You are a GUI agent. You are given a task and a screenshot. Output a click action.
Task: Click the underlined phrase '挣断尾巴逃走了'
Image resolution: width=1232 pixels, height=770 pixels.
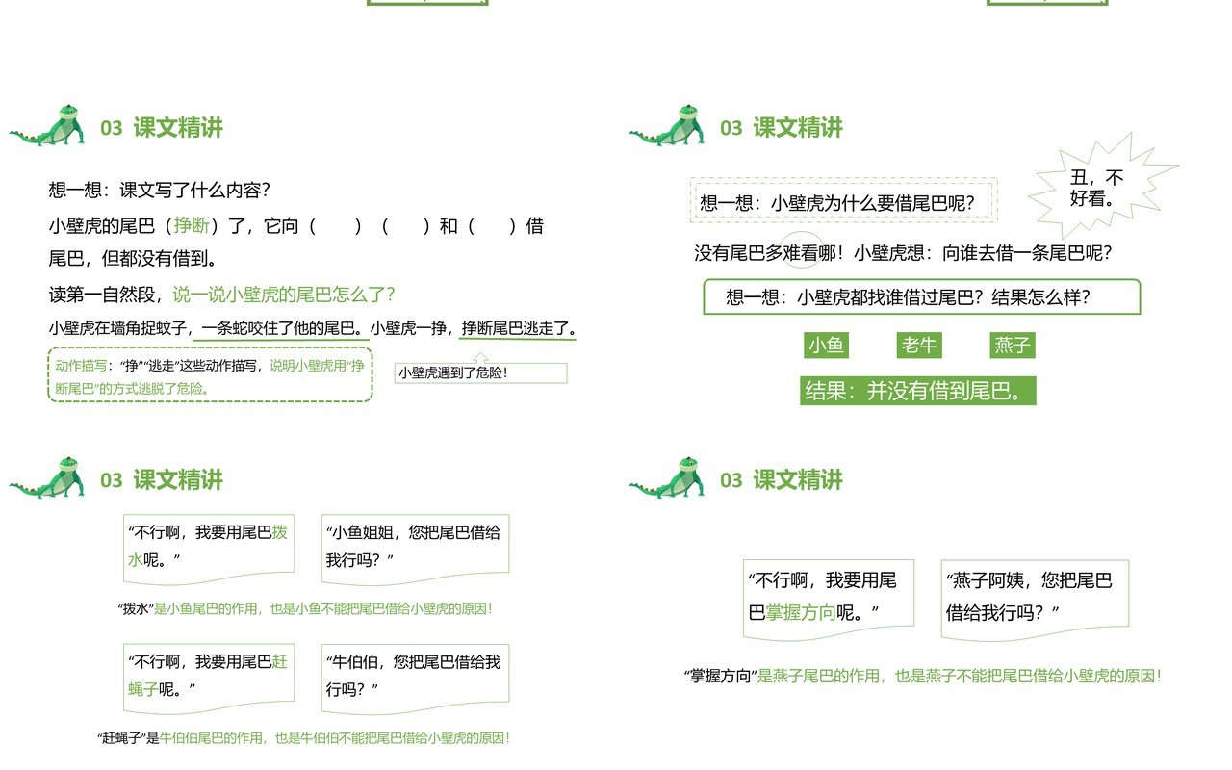515,328
